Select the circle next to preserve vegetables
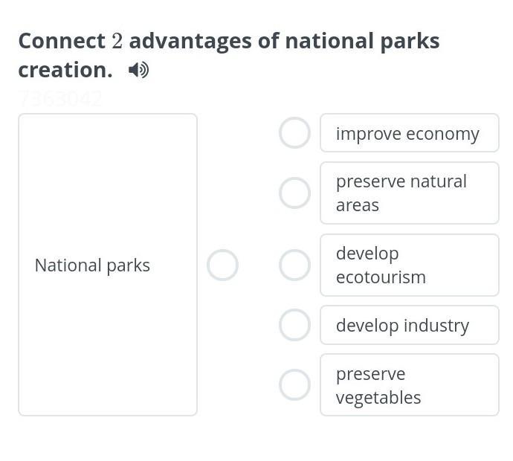This screenshot has height=461, width=513. [x=294, y=384]
